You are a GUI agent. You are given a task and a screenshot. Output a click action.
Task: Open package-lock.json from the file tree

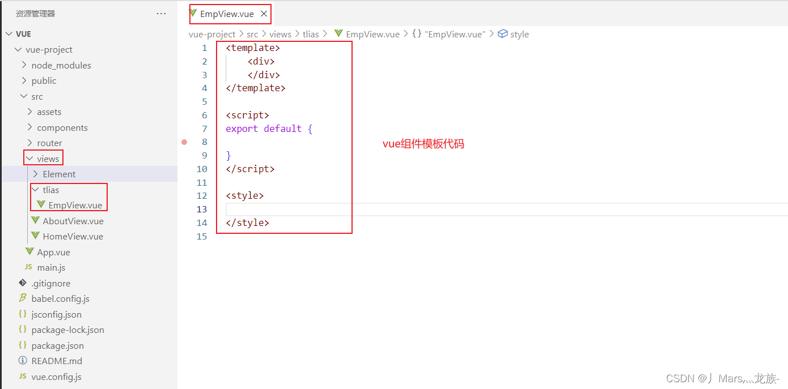tap(68, 330)
